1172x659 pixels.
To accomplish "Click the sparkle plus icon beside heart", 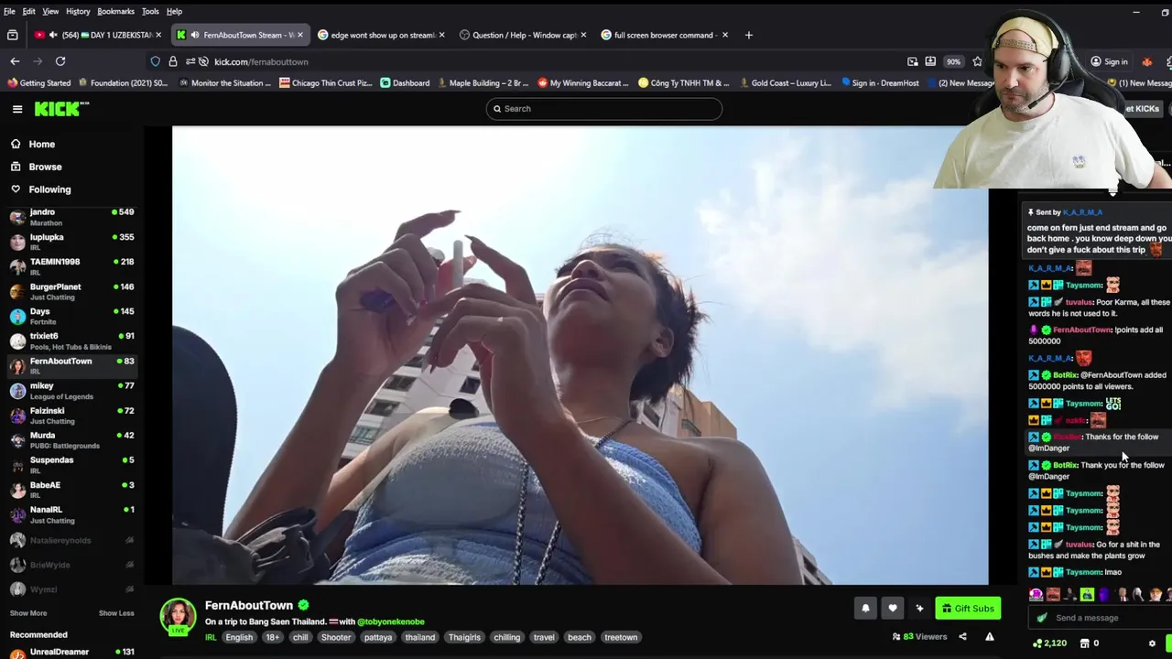I will click(919, 608).
